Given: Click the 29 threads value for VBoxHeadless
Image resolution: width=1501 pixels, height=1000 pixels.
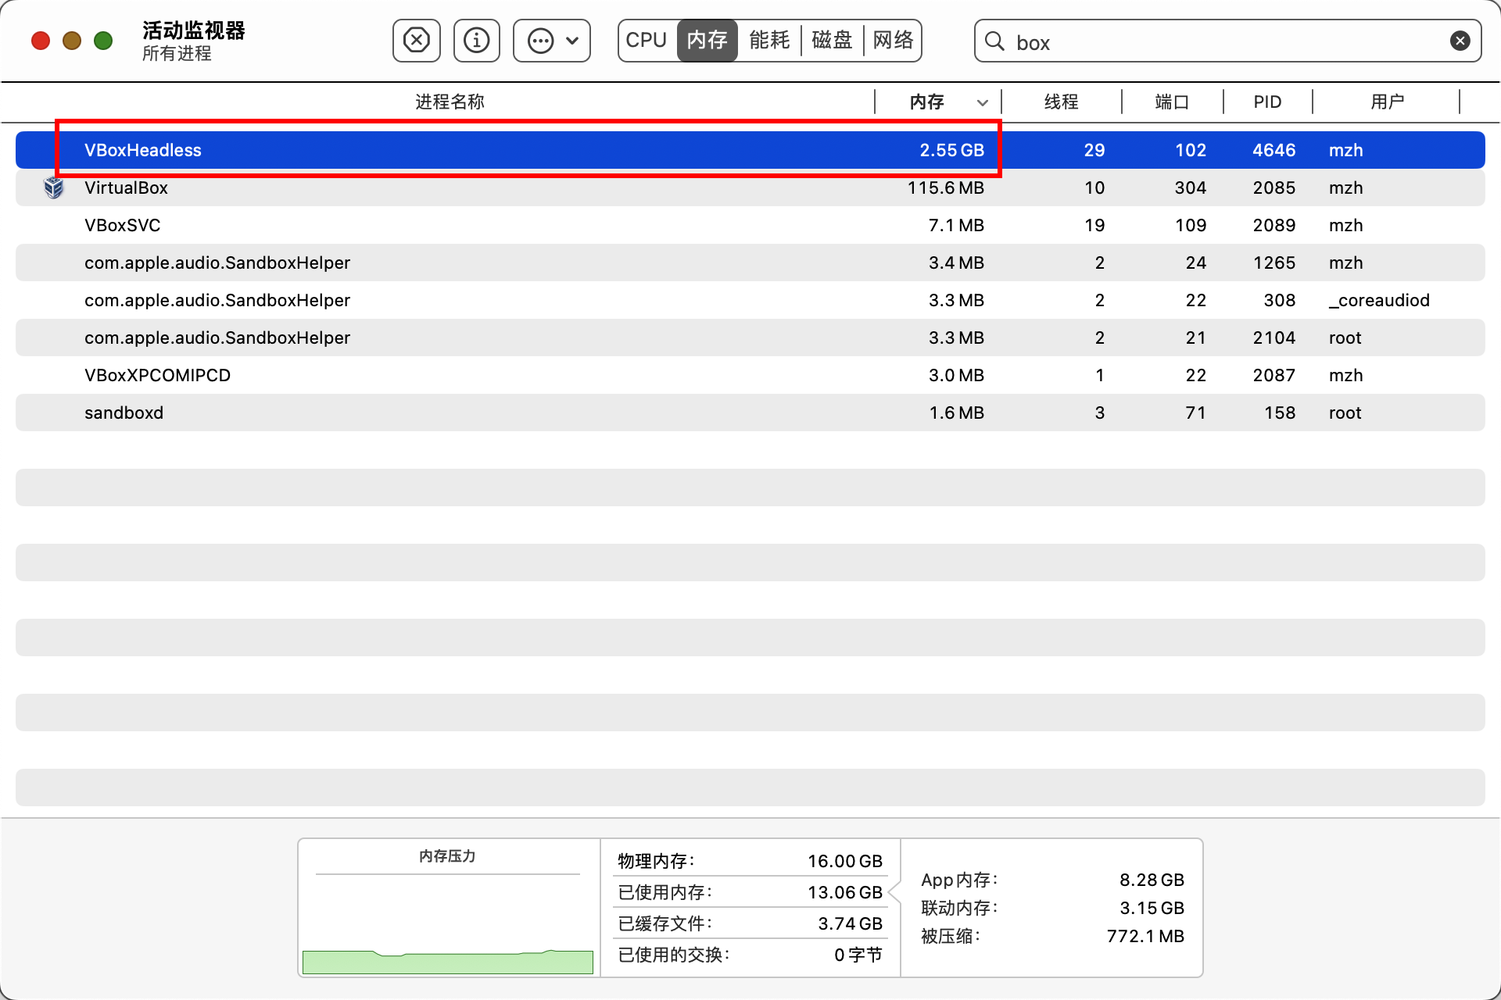Looking at the screenshot, I should [1094, 150].
